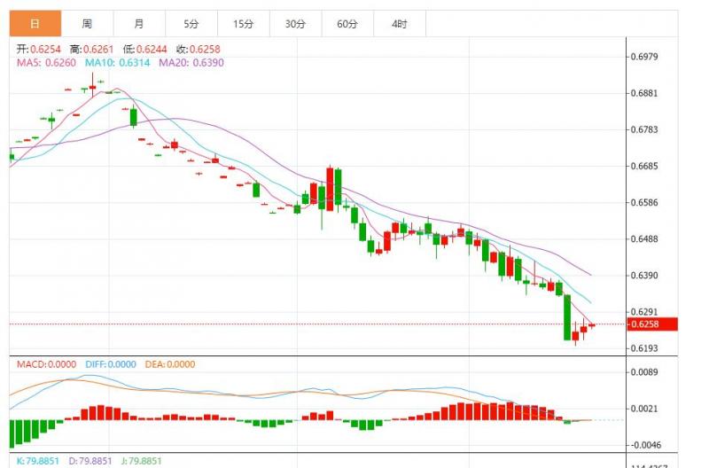Click the high price 高:0.6261

tap(92, 49)
